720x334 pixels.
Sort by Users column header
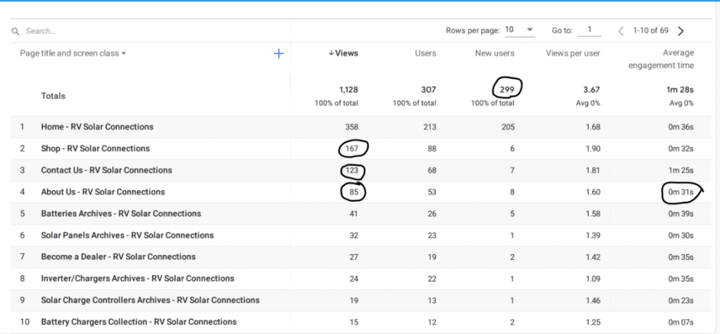pos(425,53)
